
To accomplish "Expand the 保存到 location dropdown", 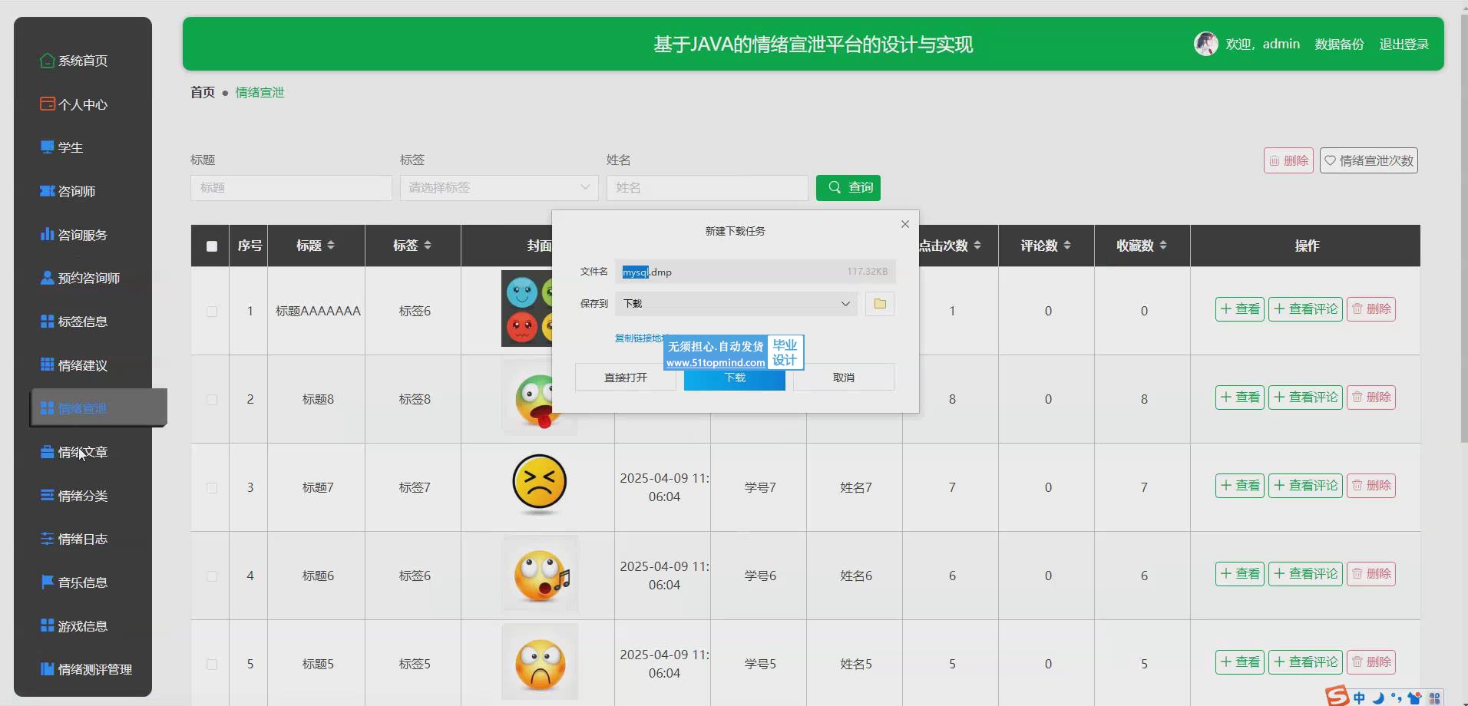I will (845, 304).
